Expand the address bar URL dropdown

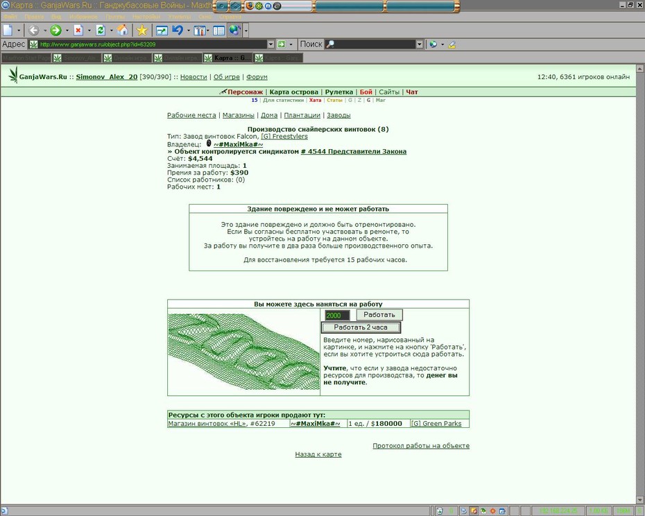point(270,44)
